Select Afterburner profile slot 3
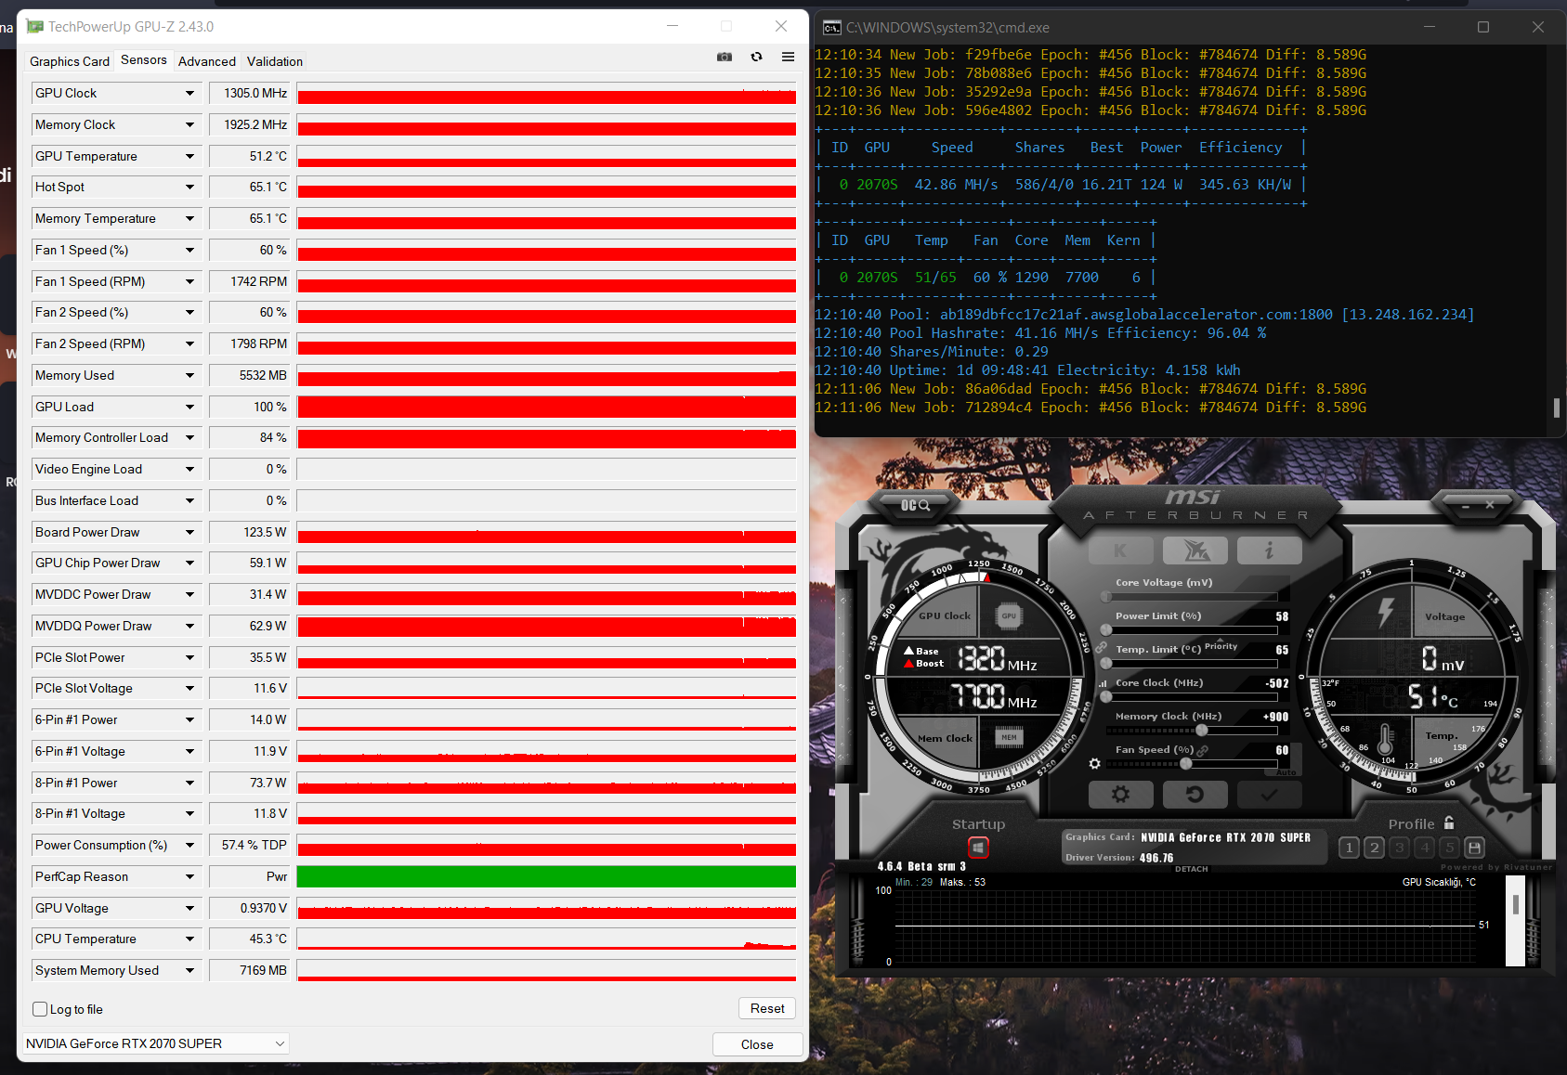The image size is (1567, 1075). point(1400,848)
